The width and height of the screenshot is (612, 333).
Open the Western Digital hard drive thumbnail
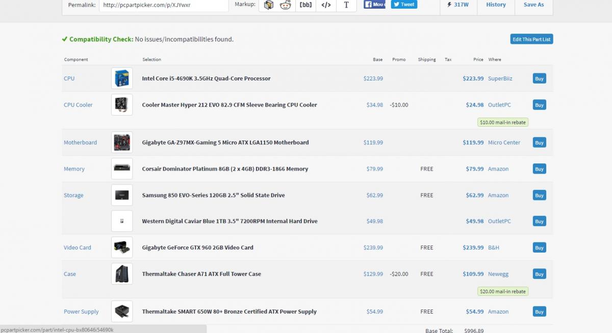point(122,221)
